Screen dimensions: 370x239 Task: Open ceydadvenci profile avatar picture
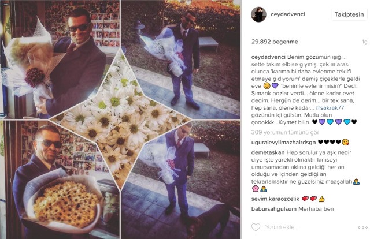coord(258,14)
